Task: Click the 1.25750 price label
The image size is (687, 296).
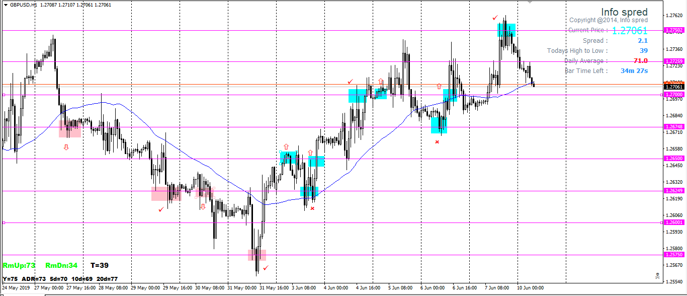Action: [x=674, y=255]
